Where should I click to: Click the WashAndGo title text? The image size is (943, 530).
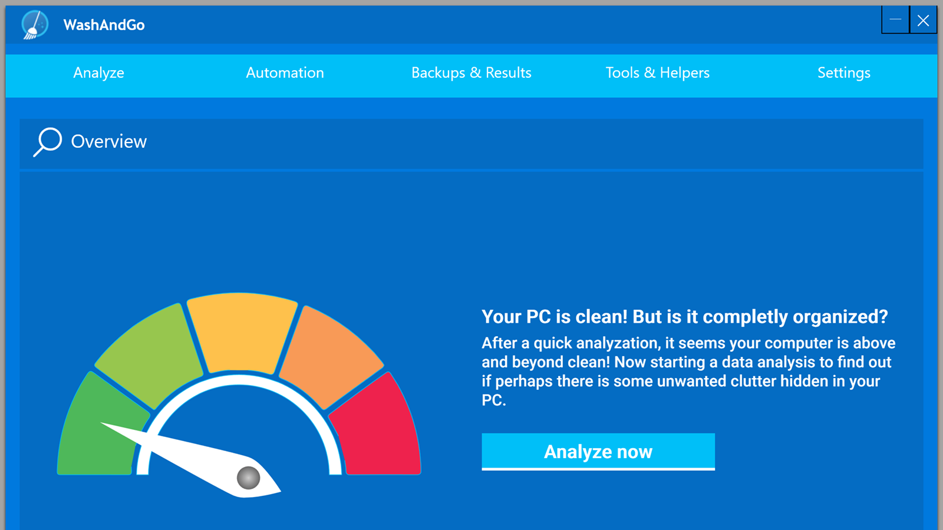[x=104, y=25]
